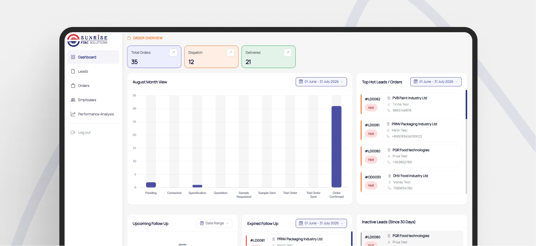Open lead #LD0080 in Top Hot Leads
536x246 pixels.
411,156
